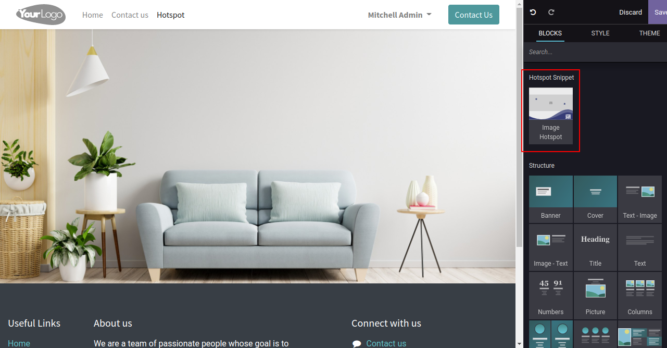
Task: Switch to the THEME tab
Action: click(x=649, y=33)
